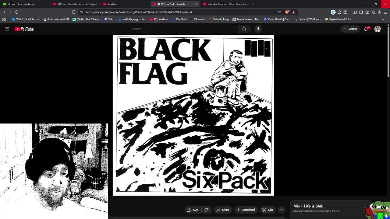Image resolution: width=390 pixels, height=219 pixels.
Task: Open Leo AI sparkle icon
Action: tap(373, 12)
